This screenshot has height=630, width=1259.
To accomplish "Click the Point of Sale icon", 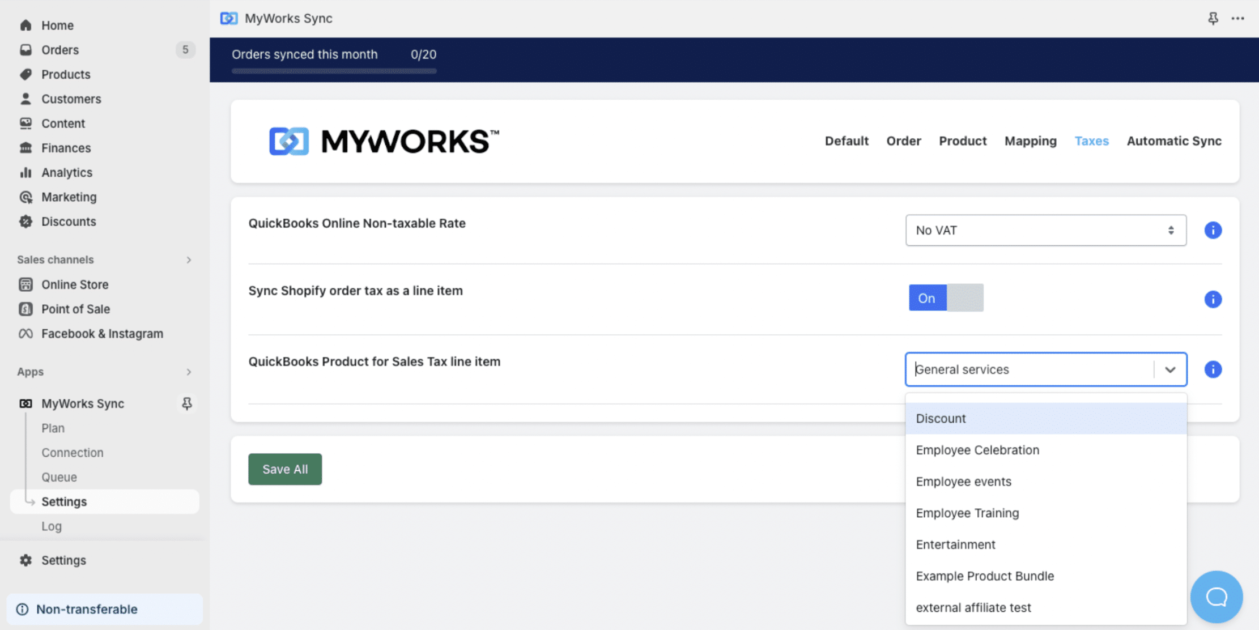I will pos(25,309).
